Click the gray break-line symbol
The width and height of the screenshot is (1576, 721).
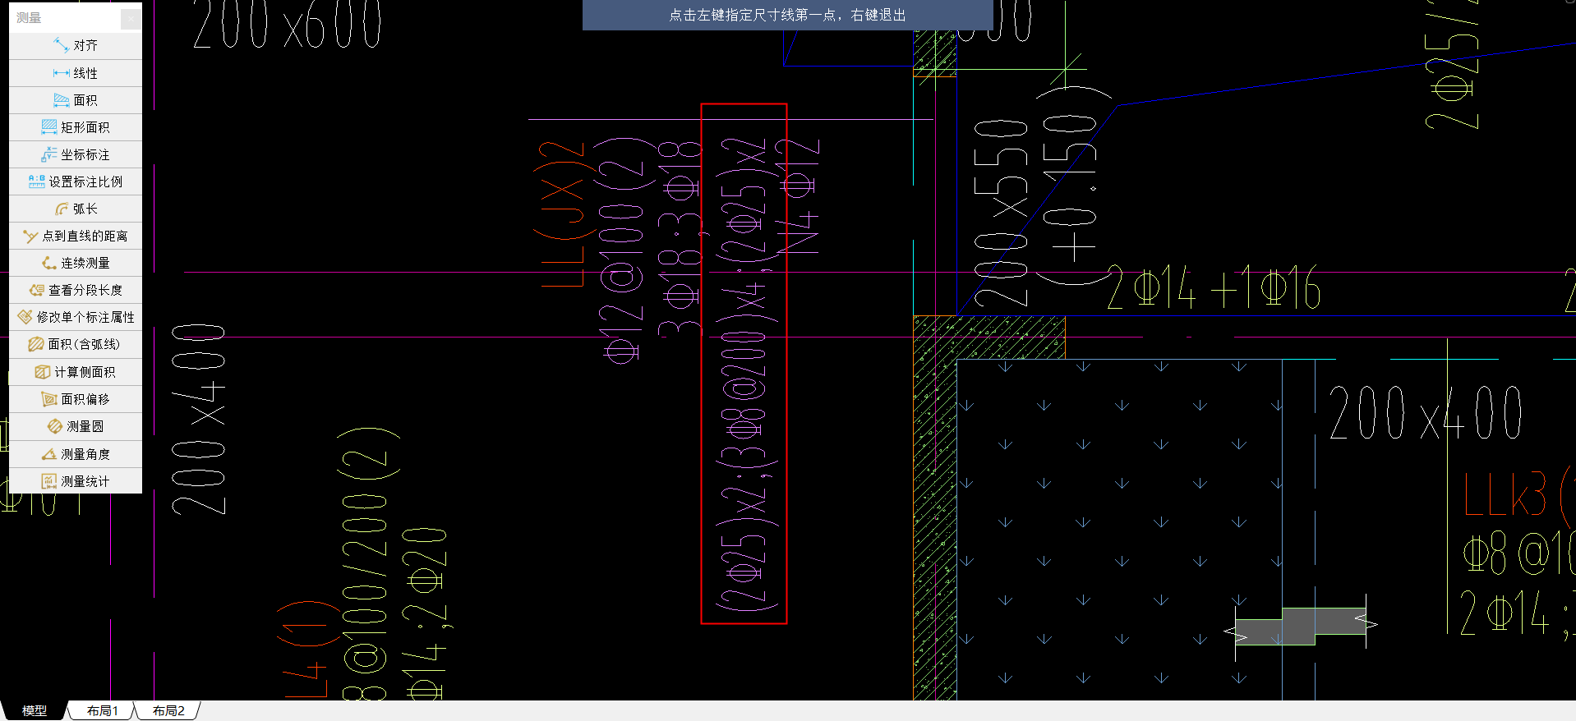(x=1301, y=627)
